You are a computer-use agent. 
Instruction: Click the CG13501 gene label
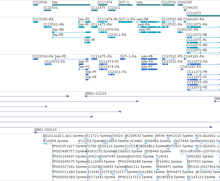(50, 8)
